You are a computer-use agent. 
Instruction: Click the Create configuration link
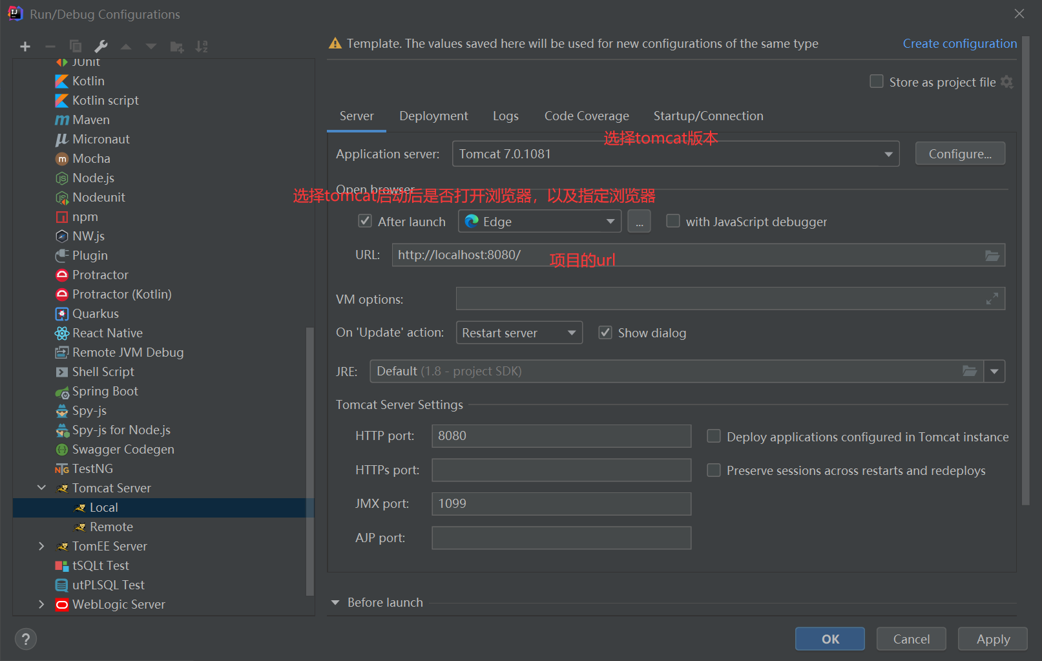click(x=959, y=43)
